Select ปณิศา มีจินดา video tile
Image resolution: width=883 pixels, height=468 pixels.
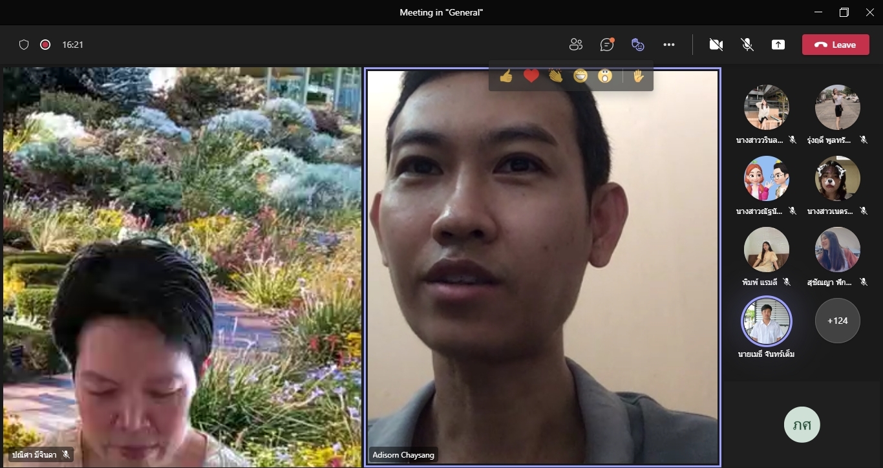(x=182, y=267)
